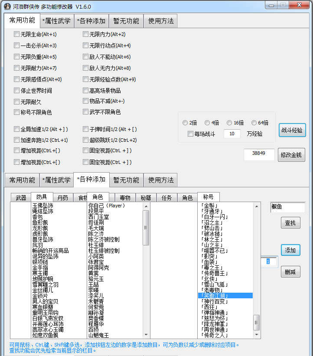Select 西门玉堂 in role list
This screenshot has height=356, width=313.
98,217
